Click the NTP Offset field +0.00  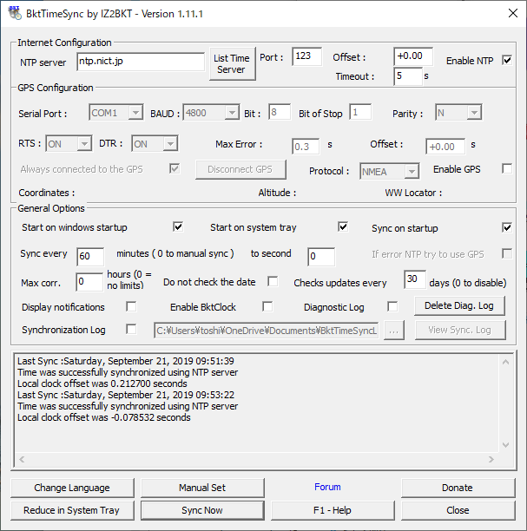tap(413, 56)
